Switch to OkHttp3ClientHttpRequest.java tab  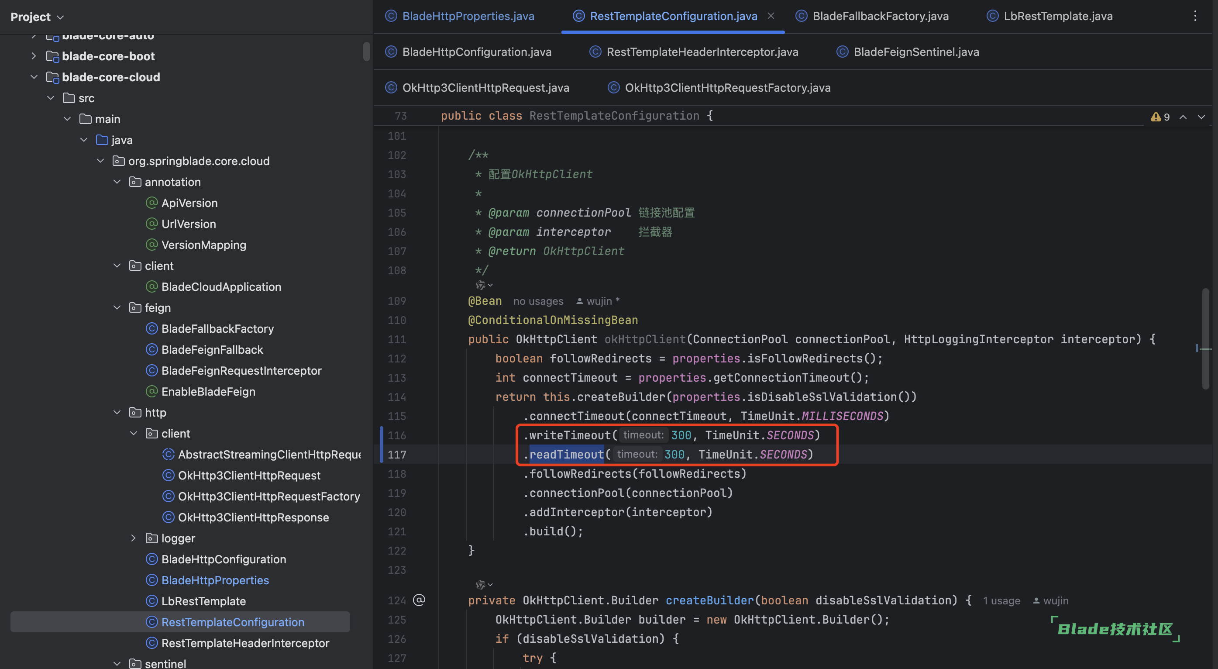(477, 87)
